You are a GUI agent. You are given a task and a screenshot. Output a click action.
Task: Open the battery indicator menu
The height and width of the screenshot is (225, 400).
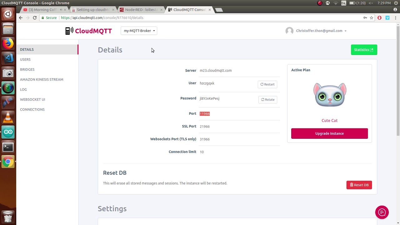[x=357, y=3]
